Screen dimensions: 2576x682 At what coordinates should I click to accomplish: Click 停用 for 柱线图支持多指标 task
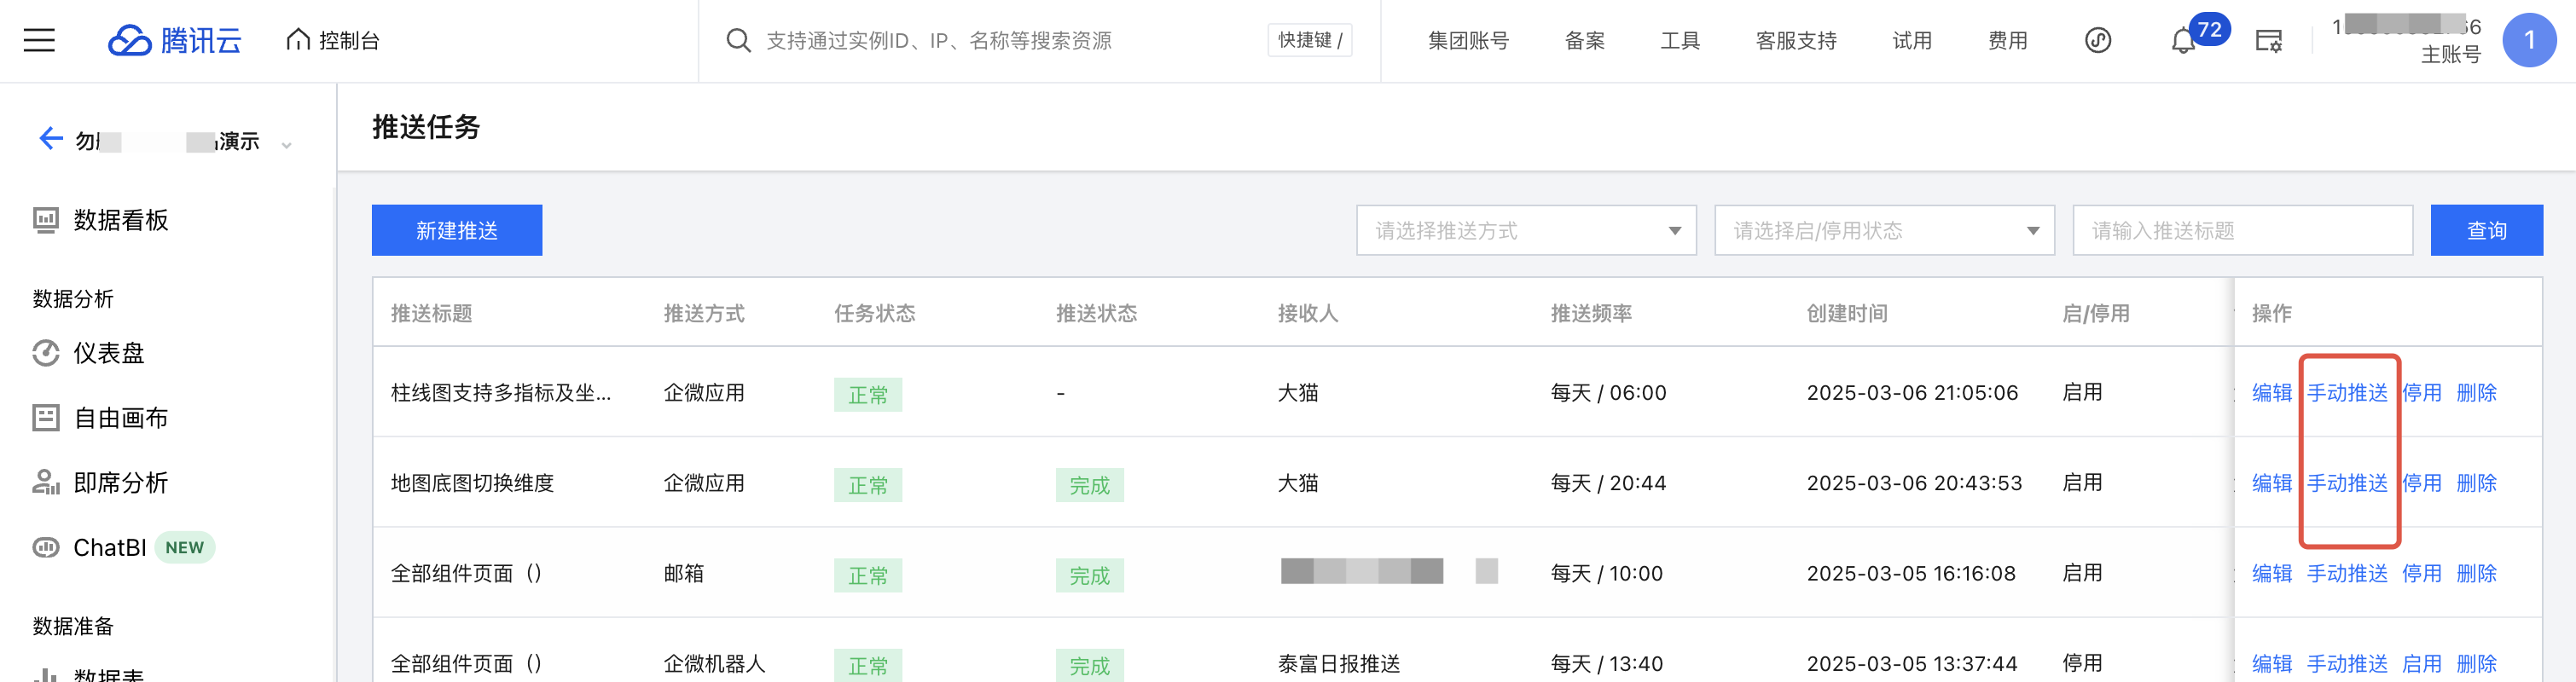(x=2421, y=393)
